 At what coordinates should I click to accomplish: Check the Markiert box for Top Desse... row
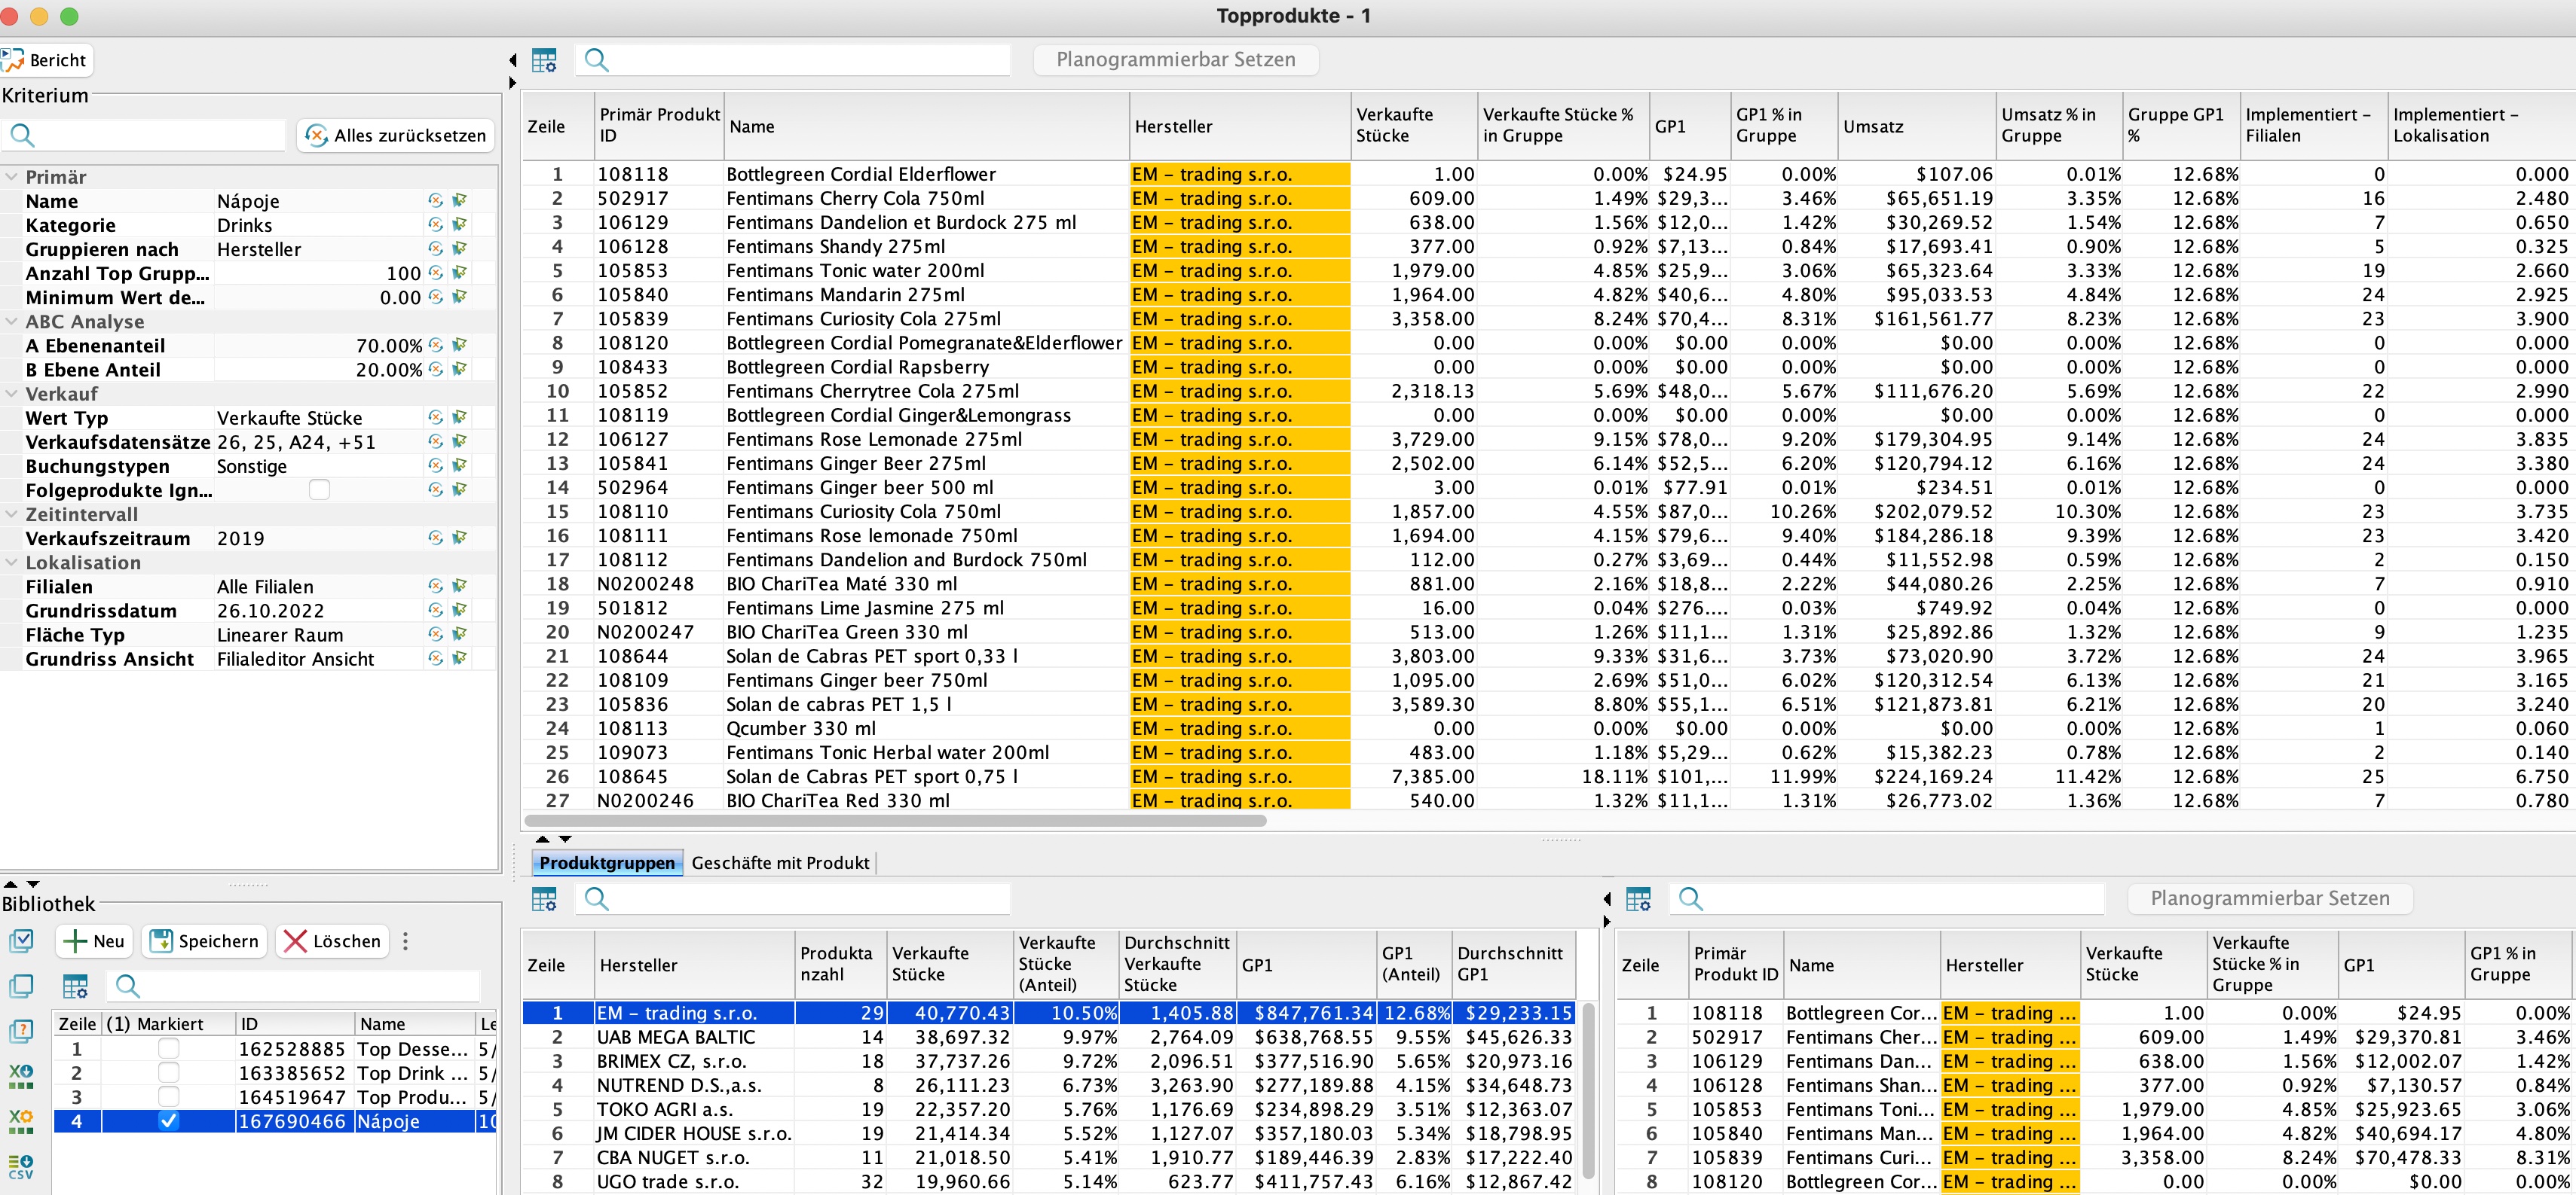pos(168,1049)
